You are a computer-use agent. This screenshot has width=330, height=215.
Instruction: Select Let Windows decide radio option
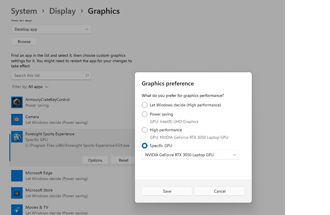(x=145, y=105)
